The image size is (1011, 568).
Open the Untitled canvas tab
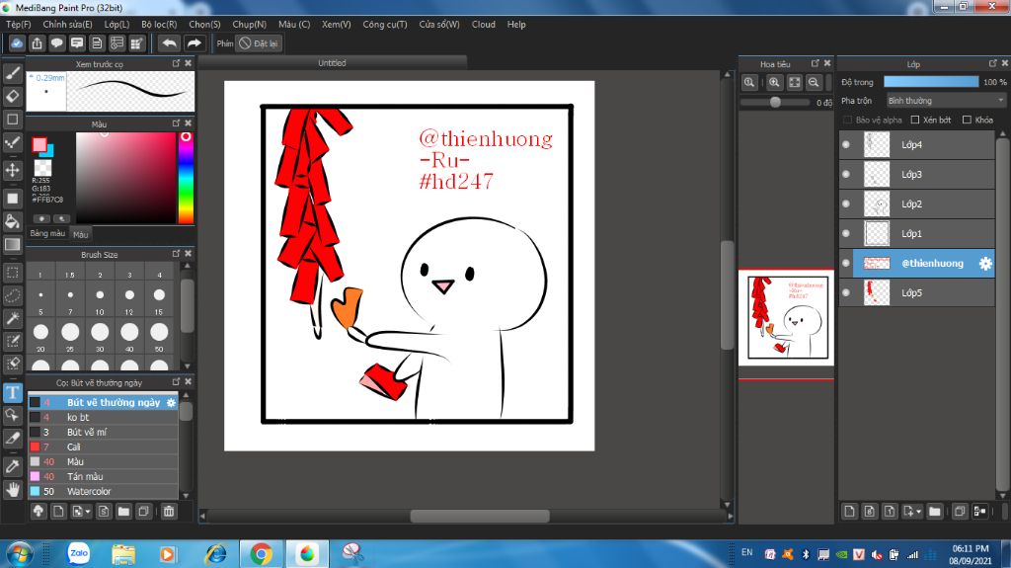tap(332, 63)
